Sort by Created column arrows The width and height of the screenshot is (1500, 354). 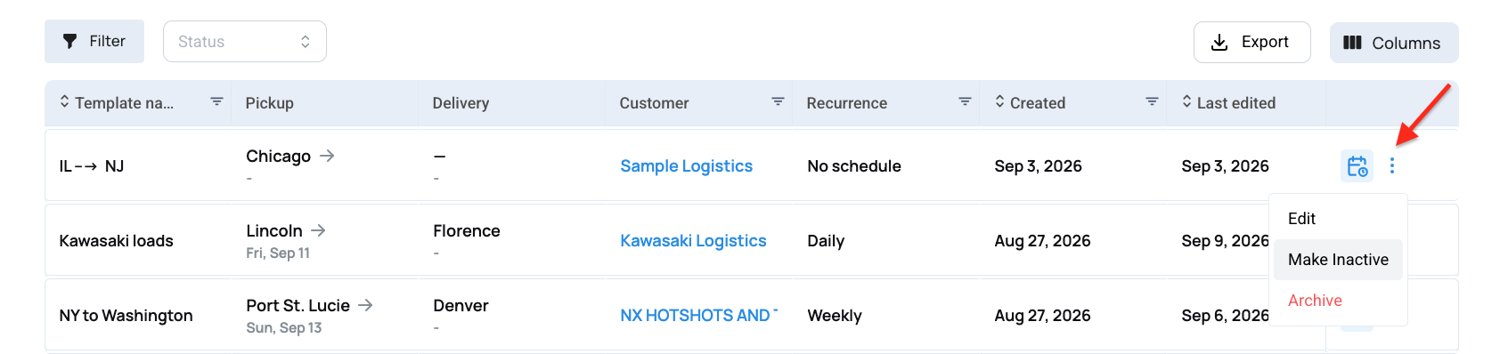[x=999, y=101]
